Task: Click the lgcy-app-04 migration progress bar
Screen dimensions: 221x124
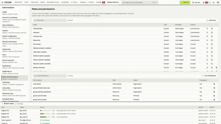Action: [x=45, y=117]
